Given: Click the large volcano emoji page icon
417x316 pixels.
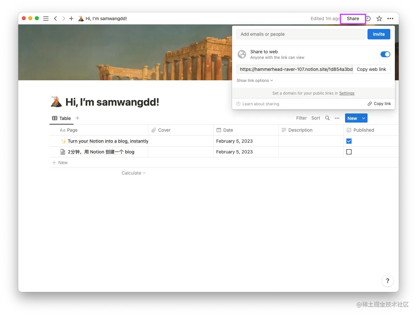Looking at the screenshot, I should [x=56, y=102].
